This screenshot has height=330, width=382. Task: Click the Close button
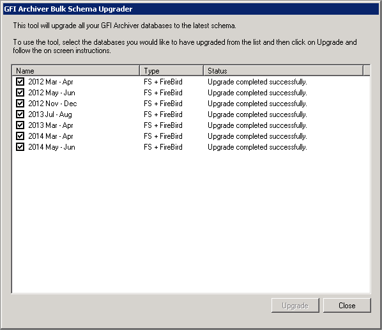coord(347,305)
